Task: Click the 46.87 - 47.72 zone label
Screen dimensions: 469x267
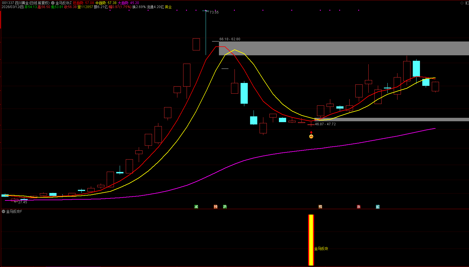Action: (x=325, y=124)
